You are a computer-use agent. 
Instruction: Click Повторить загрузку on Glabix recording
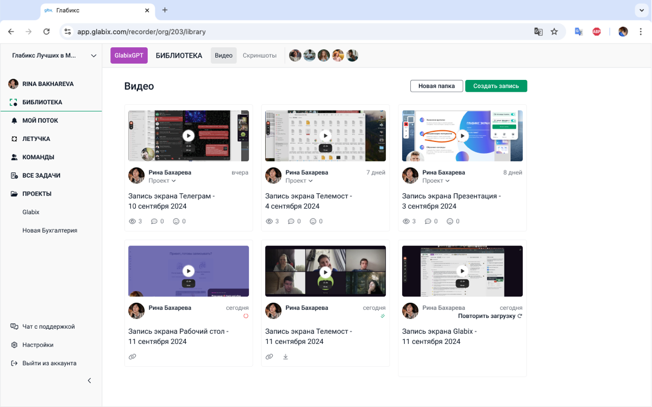pos(490,316)
